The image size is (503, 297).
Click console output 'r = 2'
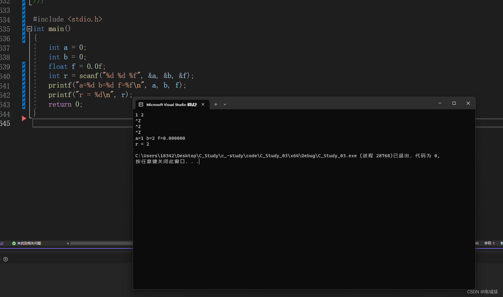coord(142,144)
